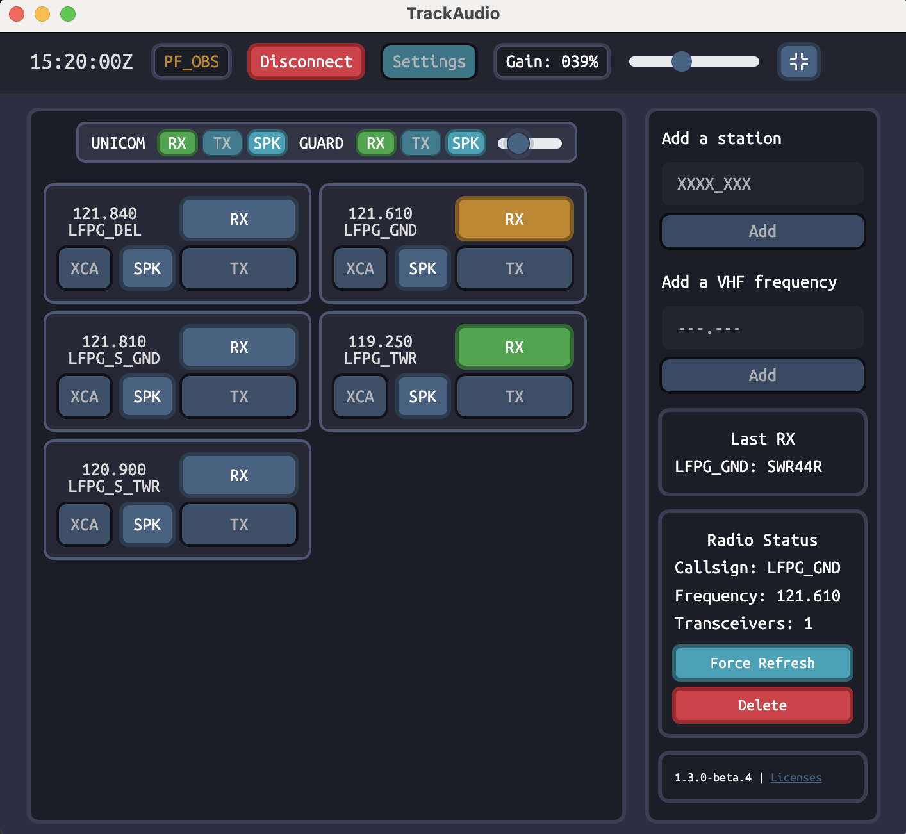The height and width of the screenshot is (834, 906).
Task: Enable TX on LFPG_S_TWR
Action: (x=239, y=525)
